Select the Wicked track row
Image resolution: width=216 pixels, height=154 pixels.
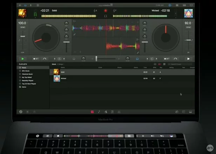122,79
